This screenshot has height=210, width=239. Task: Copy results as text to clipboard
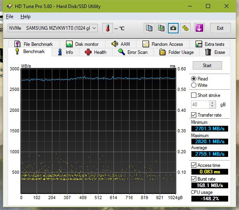149,28
